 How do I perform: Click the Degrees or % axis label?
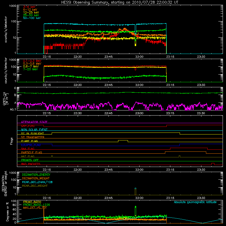point(7,212)
